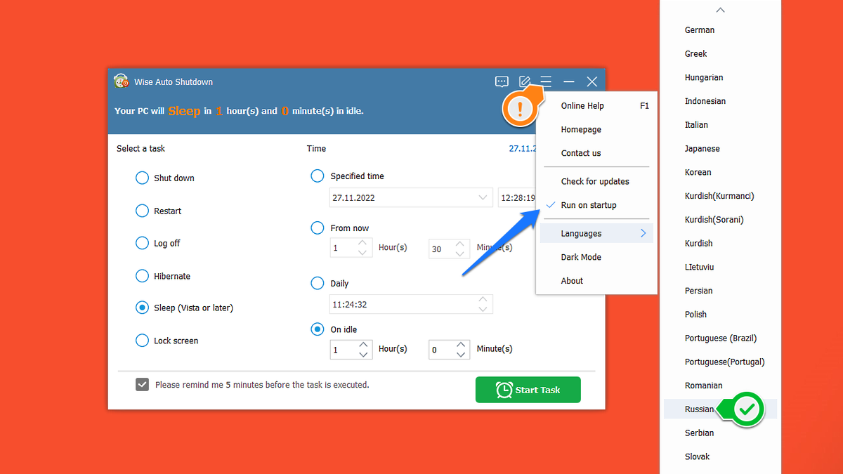Increase the On idle minutes value
The width and height of the screenshot is (843, 474).
[x=462, y=345]
